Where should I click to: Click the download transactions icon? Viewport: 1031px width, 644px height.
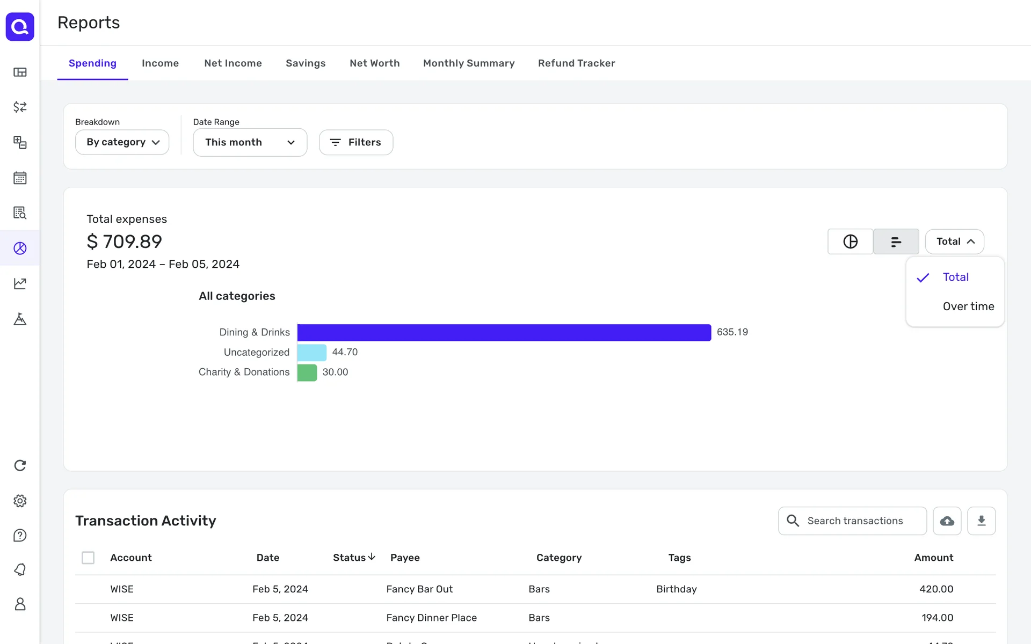click(x=981, y=521)
